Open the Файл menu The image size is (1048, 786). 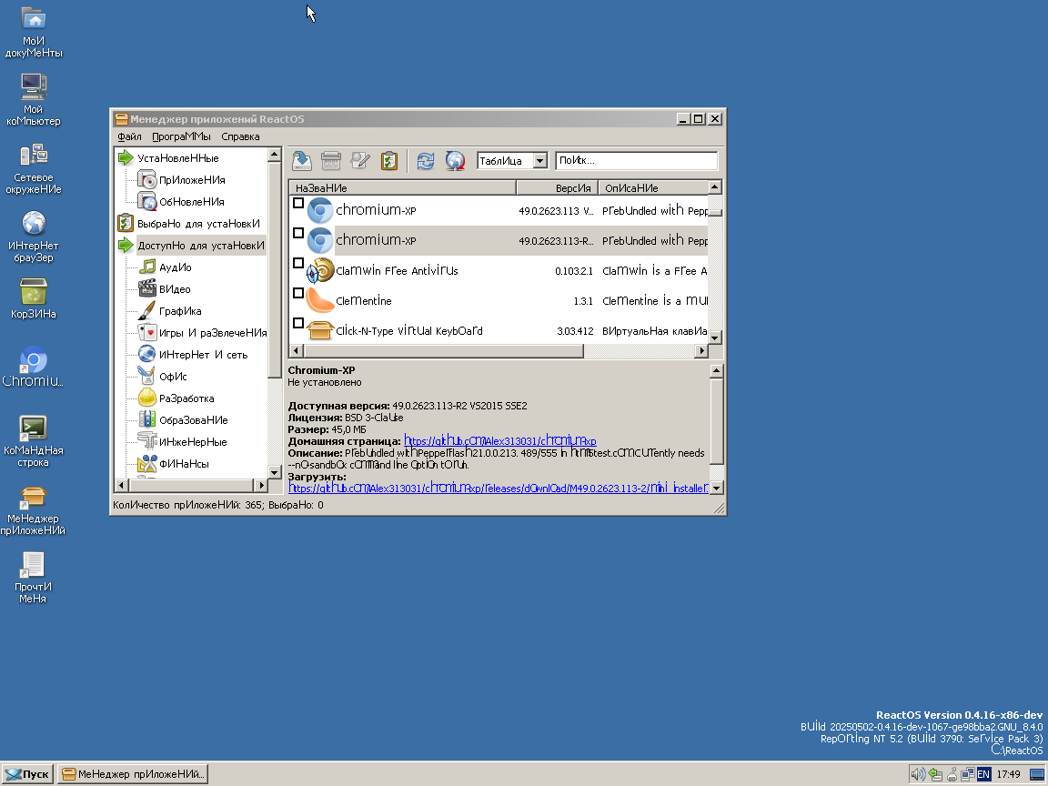[130, 136]
